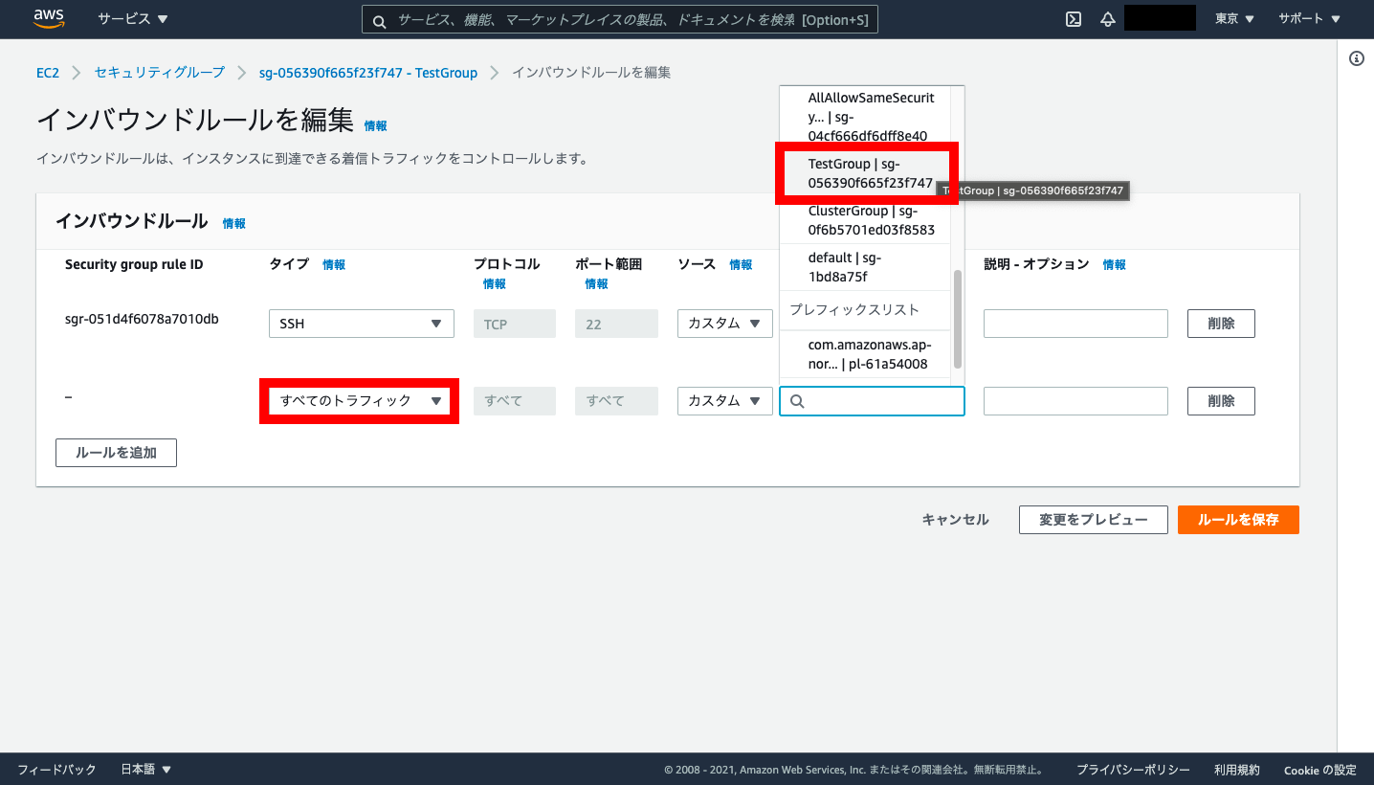This screenshot has width=1374, height=785.
Task: Click 情報 link beside インバウンドルール heading
Action: 234,223
